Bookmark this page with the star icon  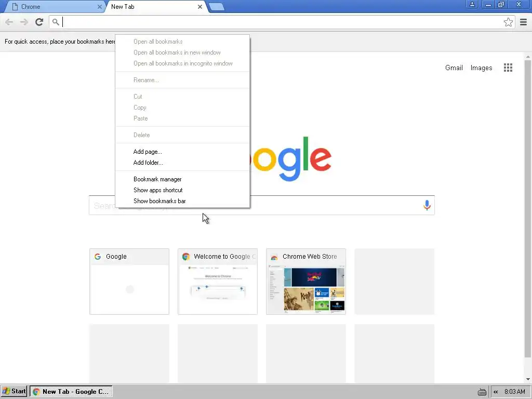508,22
